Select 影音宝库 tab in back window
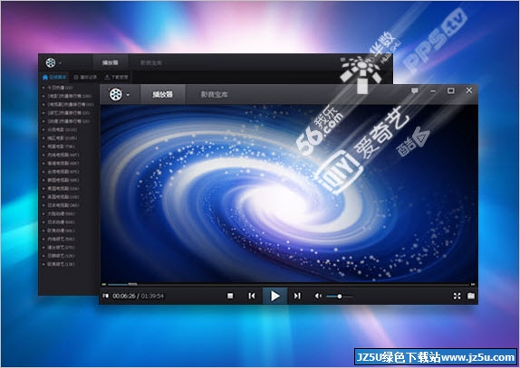Viewport: 520px width, 368px height. tap(151, 62)
